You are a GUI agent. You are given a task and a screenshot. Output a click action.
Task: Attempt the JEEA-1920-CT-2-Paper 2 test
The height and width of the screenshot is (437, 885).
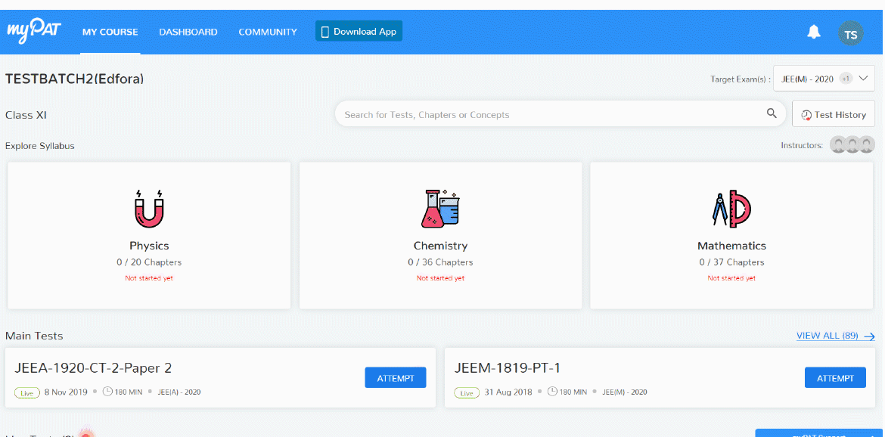[x=395, y=377]
